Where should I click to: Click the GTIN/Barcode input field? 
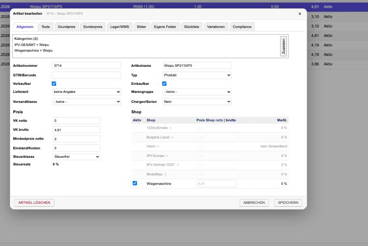87,75
